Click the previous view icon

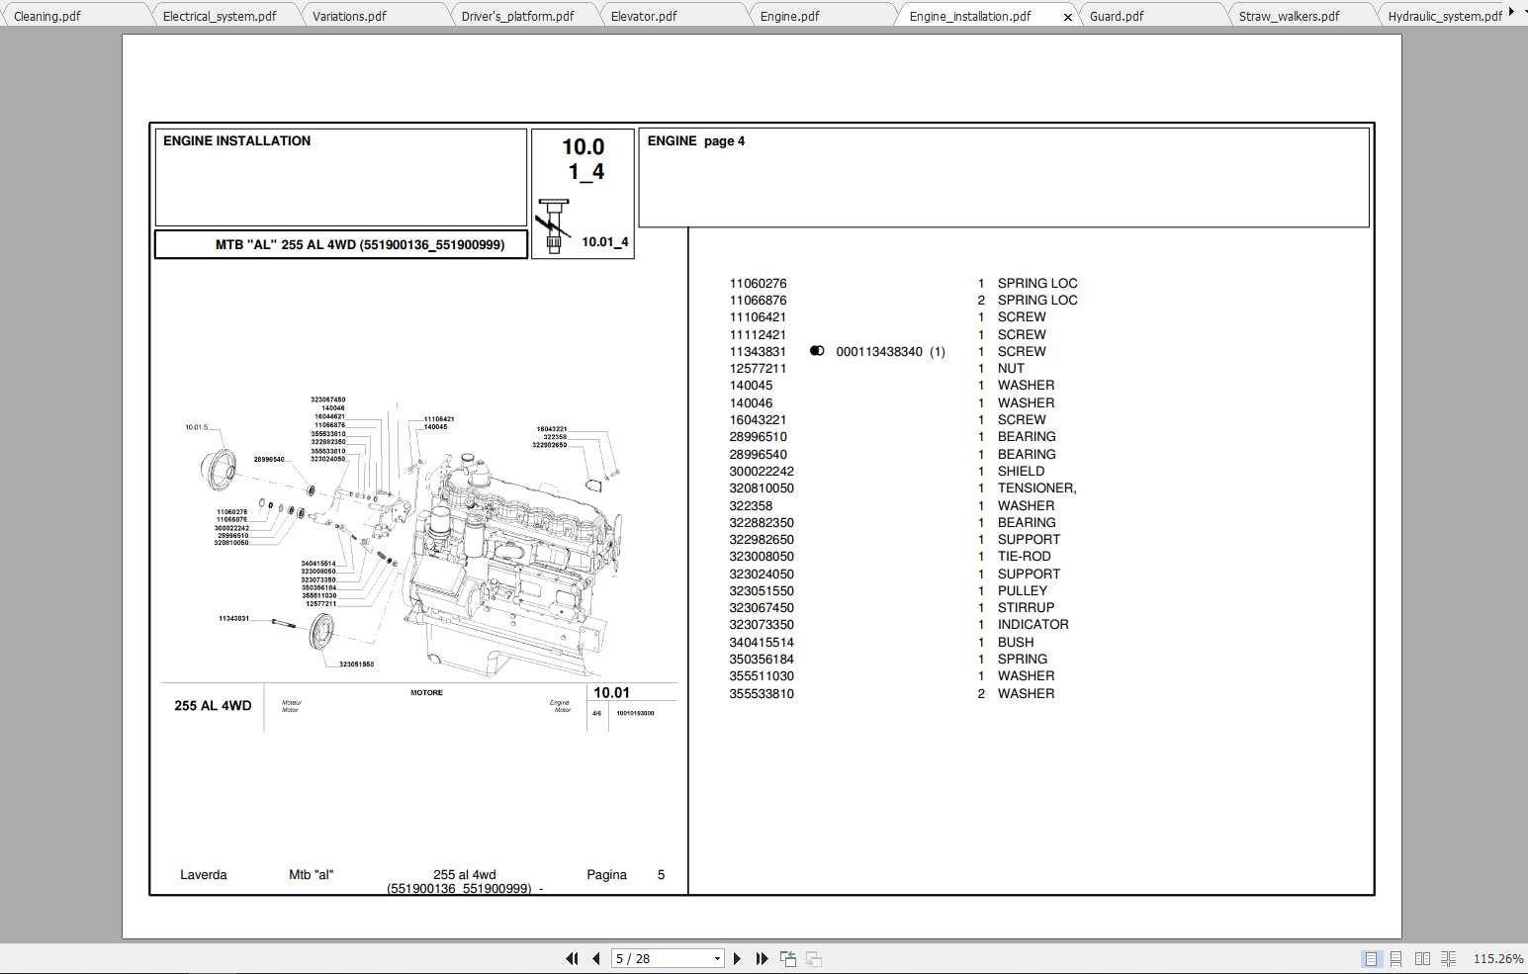click(788, 958)
